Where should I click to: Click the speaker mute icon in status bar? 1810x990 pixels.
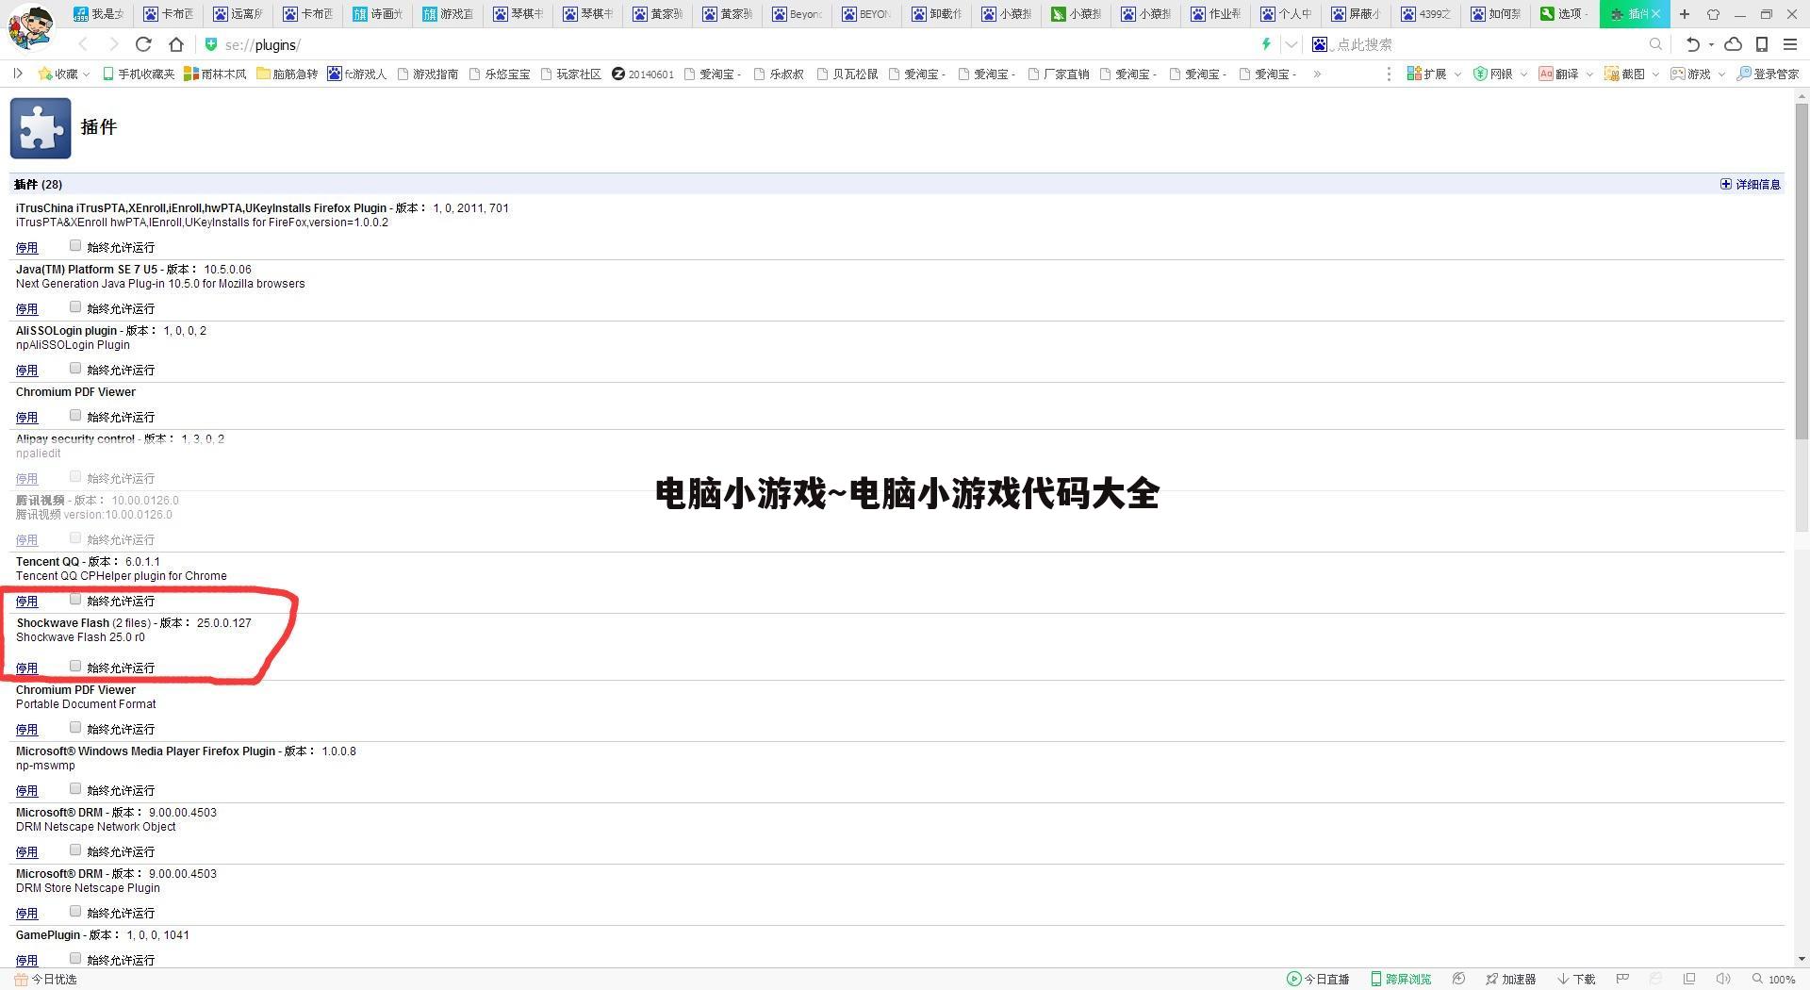click(1723, 979)
